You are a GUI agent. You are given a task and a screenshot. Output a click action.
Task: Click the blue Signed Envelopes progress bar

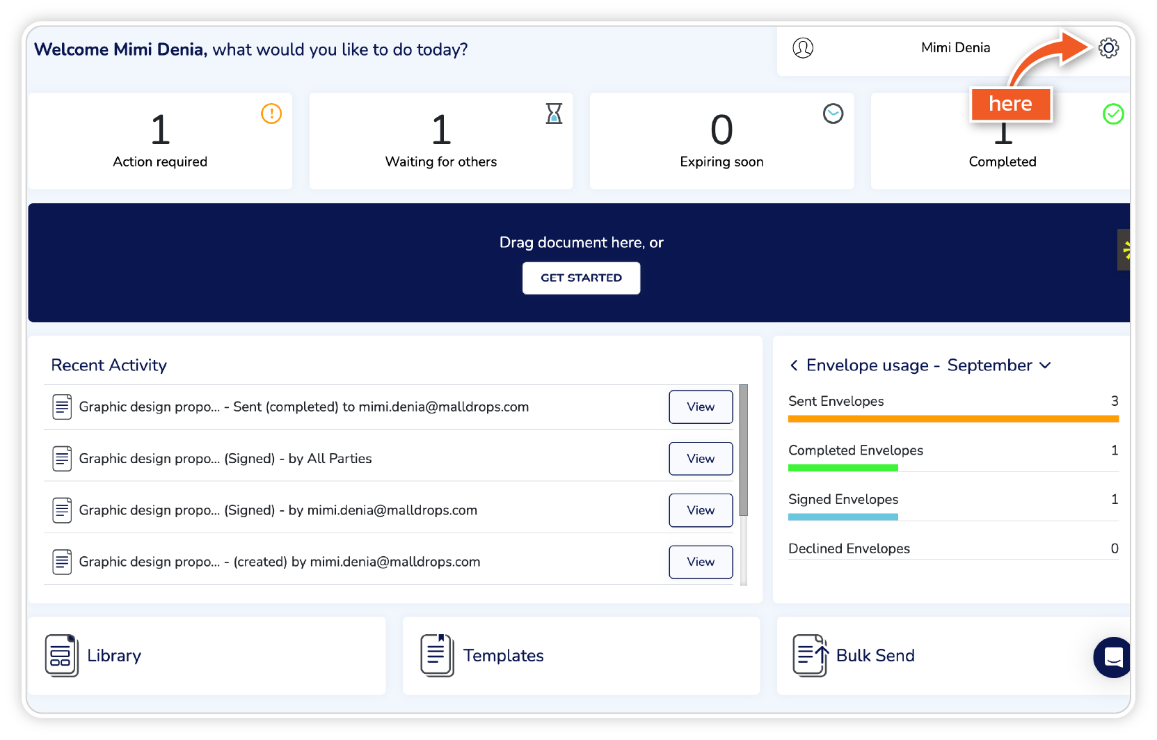pos(843,517)
